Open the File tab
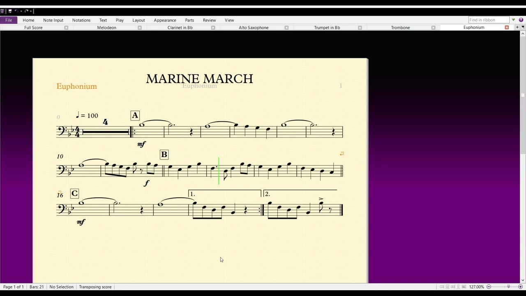The height and width of the screenshot is (296, 526). coord(9,20)
